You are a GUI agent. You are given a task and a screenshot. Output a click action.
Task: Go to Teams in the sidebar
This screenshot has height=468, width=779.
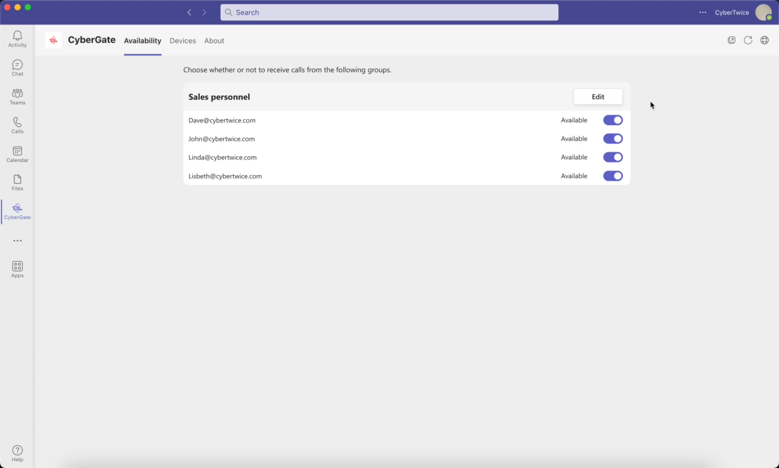(18, 97)
